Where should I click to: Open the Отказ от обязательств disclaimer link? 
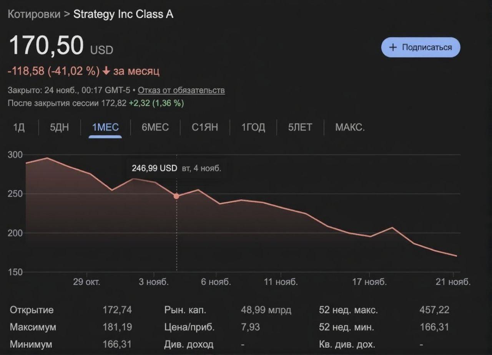tap(181, 90)
